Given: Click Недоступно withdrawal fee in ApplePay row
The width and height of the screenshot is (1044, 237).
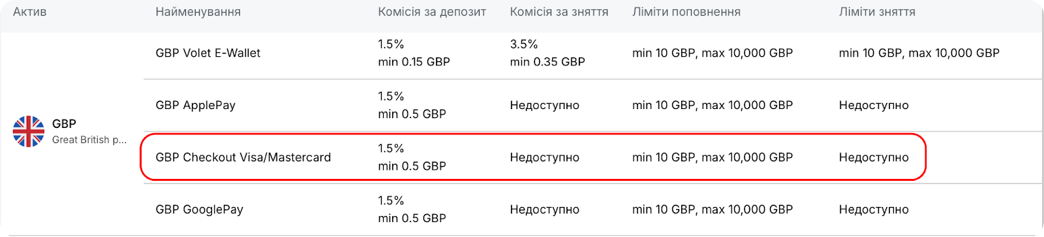Looking at the screenshot, I should [x=544, y=105].
